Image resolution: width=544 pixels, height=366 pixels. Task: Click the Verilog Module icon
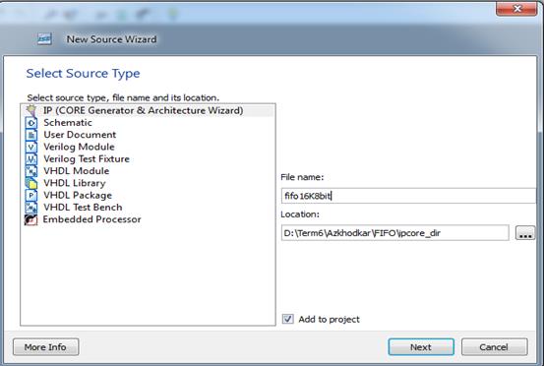[31, 148]
